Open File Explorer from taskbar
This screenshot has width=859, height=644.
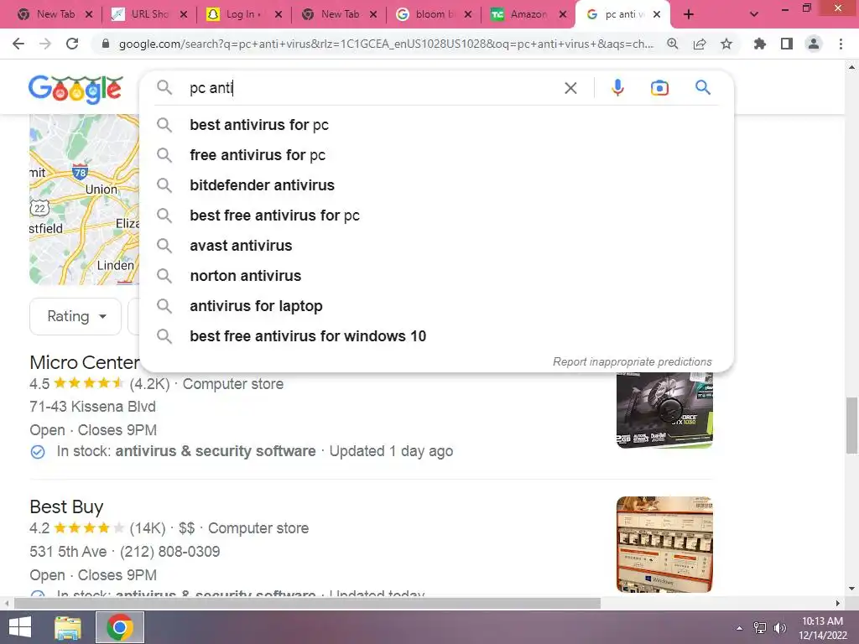click(68, 627)
